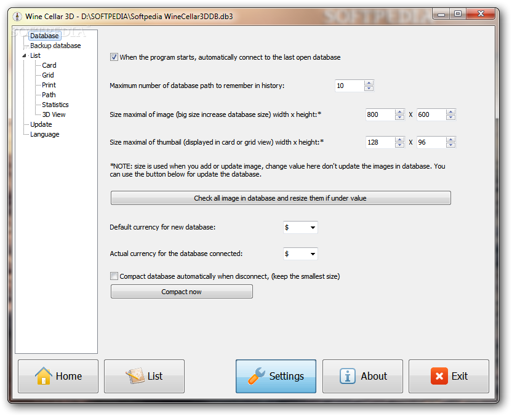Click thumbnail width field showing 128
512x416 pixels.
click(380, 142)
